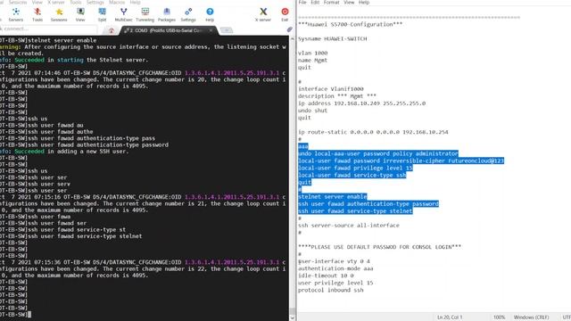Open the Sessions star icon
The width and height of the screenshot is (571, 321).
(59, 15)
